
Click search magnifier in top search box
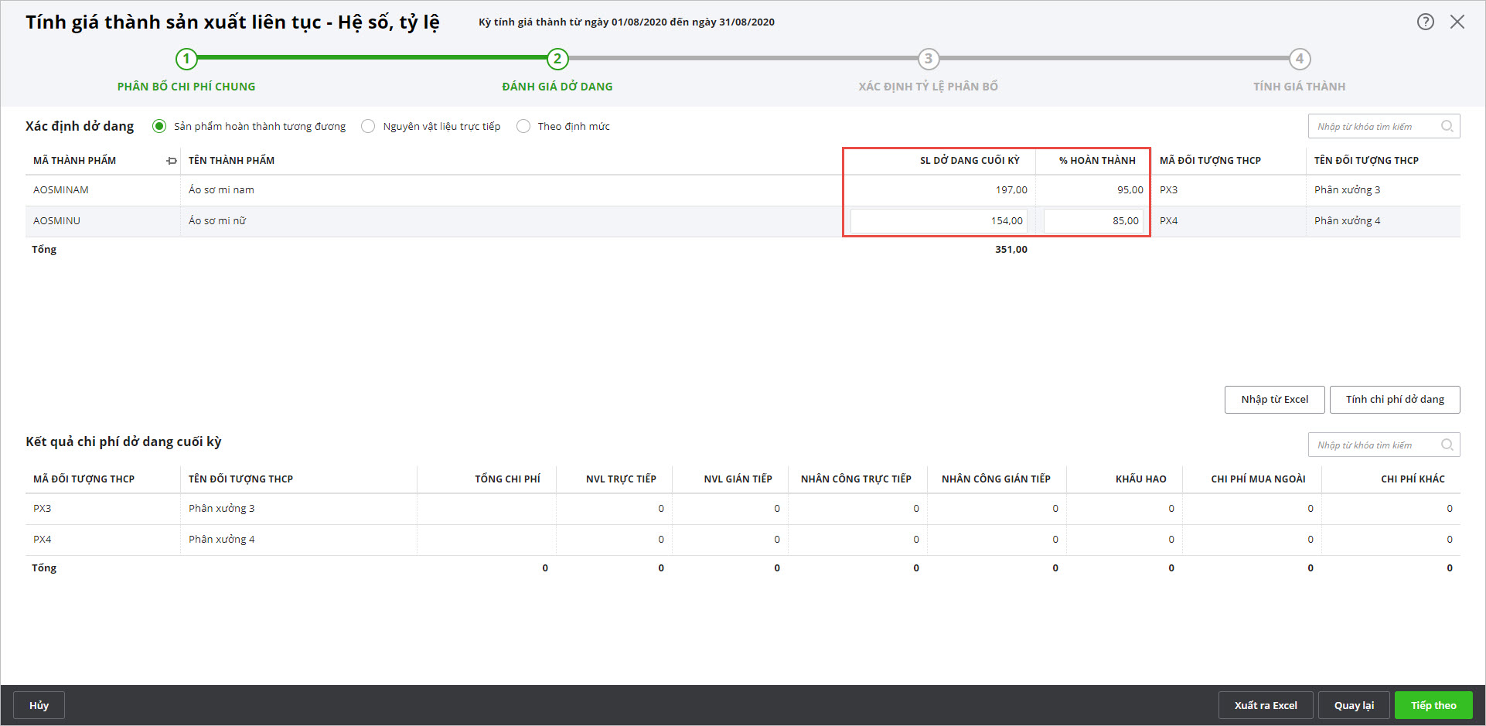[x=1447, y=126]
